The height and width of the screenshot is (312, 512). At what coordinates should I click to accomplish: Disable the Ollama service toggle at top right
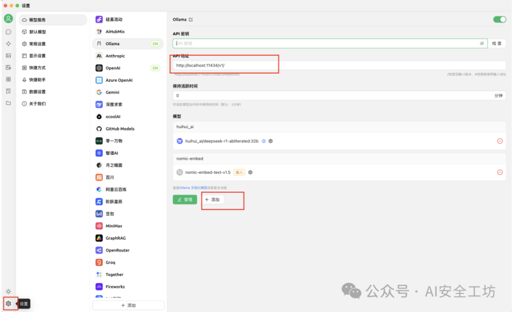[x=499, y=19]
